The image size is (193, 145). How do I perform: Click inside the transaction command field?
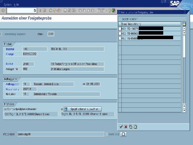point(20,10)
